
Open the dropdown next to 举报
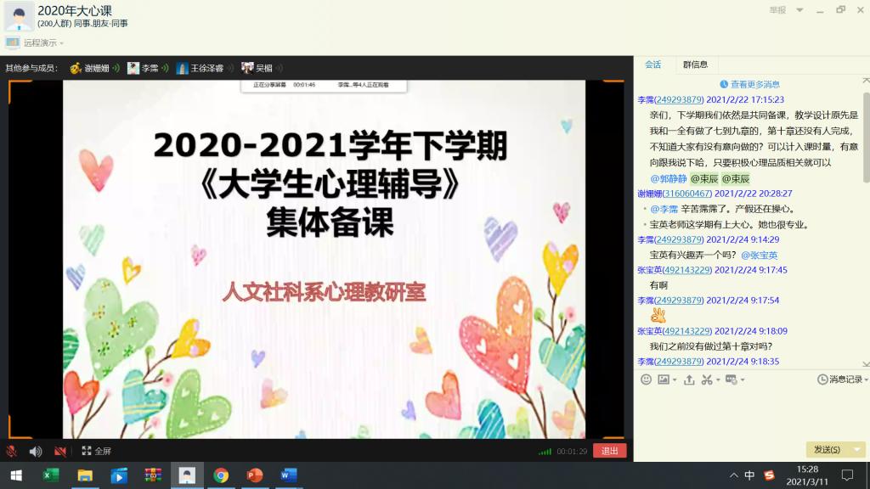click(x=799, y=10)
